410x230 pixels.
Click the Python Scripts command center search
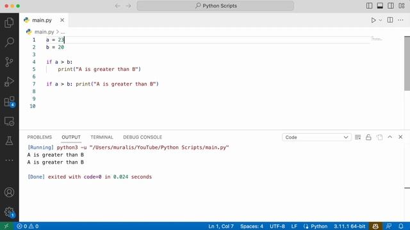click(x=215, y=6)
